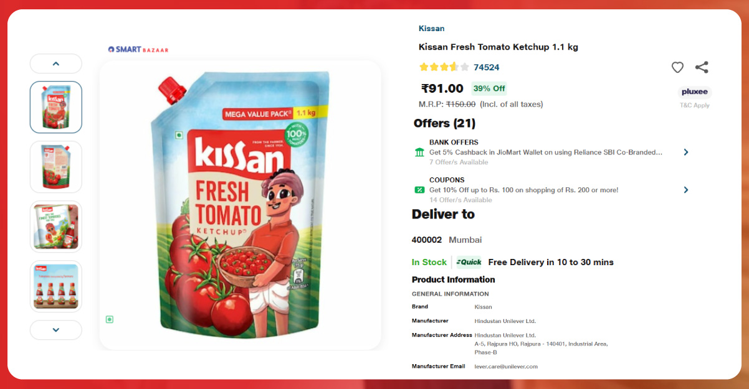Open Offers (21) section header

click(x=444, y=123)
